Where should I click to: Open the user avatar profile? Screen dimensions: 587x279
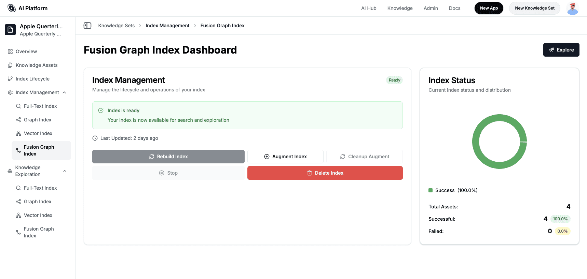pos(573,8)
